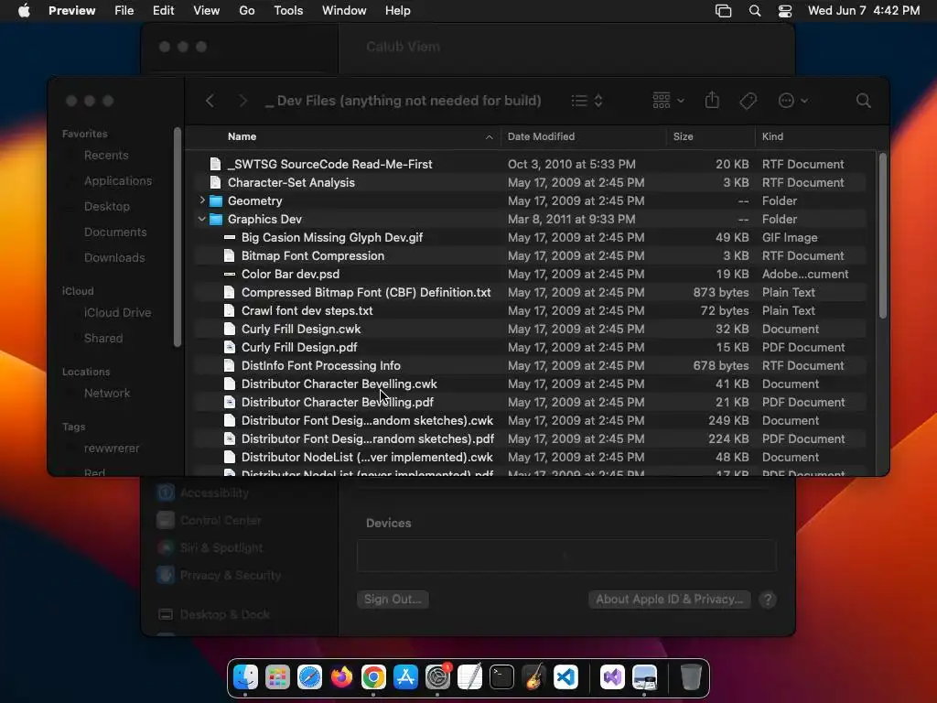Open Shared in Finder sidebar
Image resolution: width=937 pixels, height=703 pixels.
pos(102,339)
